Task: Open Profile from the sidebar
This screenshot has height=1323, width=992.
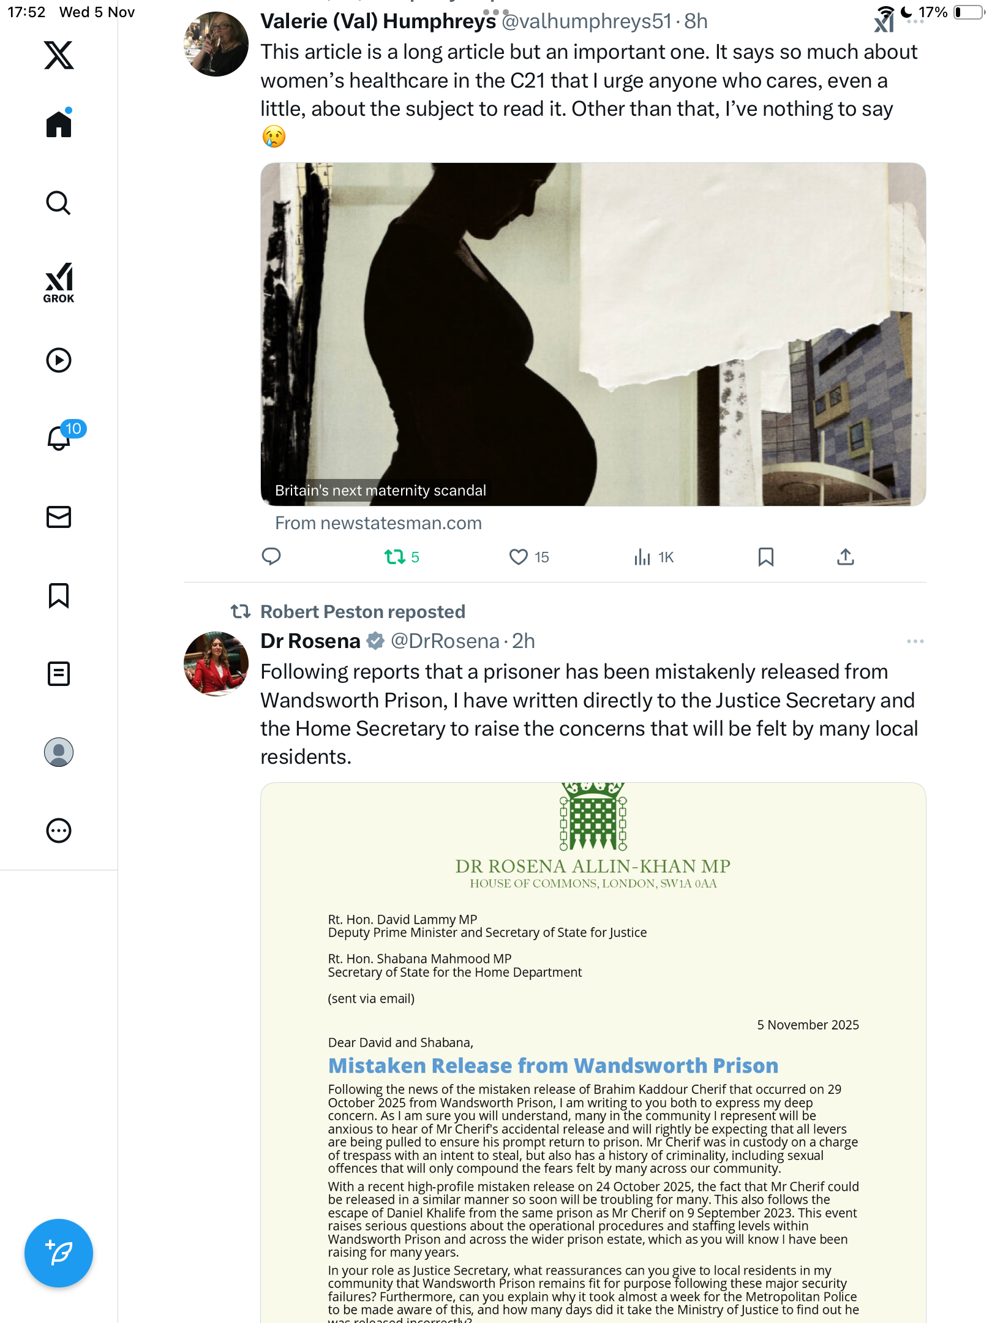Action: [59, 752]
